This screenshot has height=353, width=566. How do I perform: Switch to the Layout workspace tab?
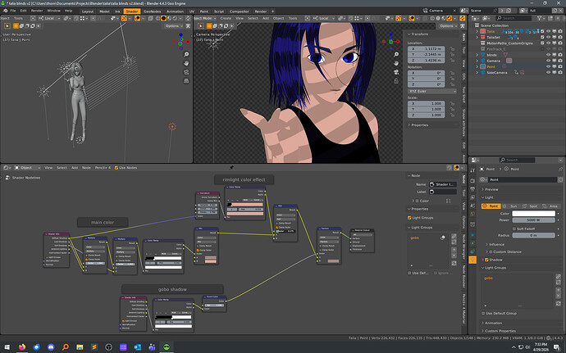pos(88,11)
